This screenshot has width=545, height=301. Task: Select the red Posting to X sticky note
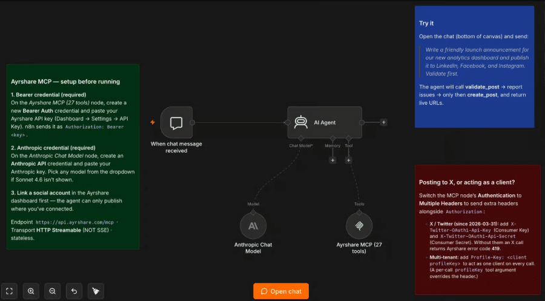click(478, 230)
